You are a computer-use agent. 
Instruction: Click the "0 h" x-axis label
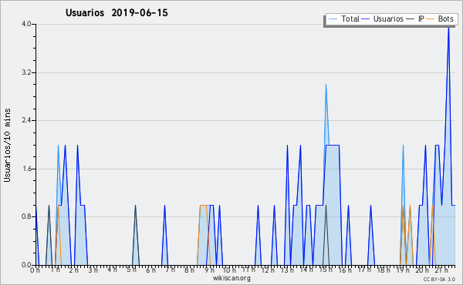35,270
